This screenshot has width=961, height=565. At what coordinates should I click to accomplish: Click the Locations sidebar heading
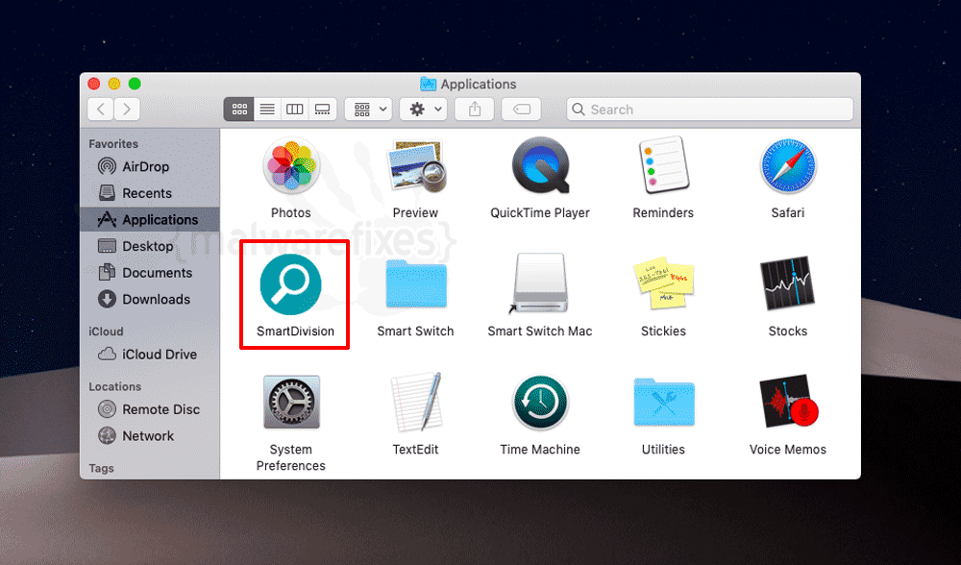tap(114, 386)
